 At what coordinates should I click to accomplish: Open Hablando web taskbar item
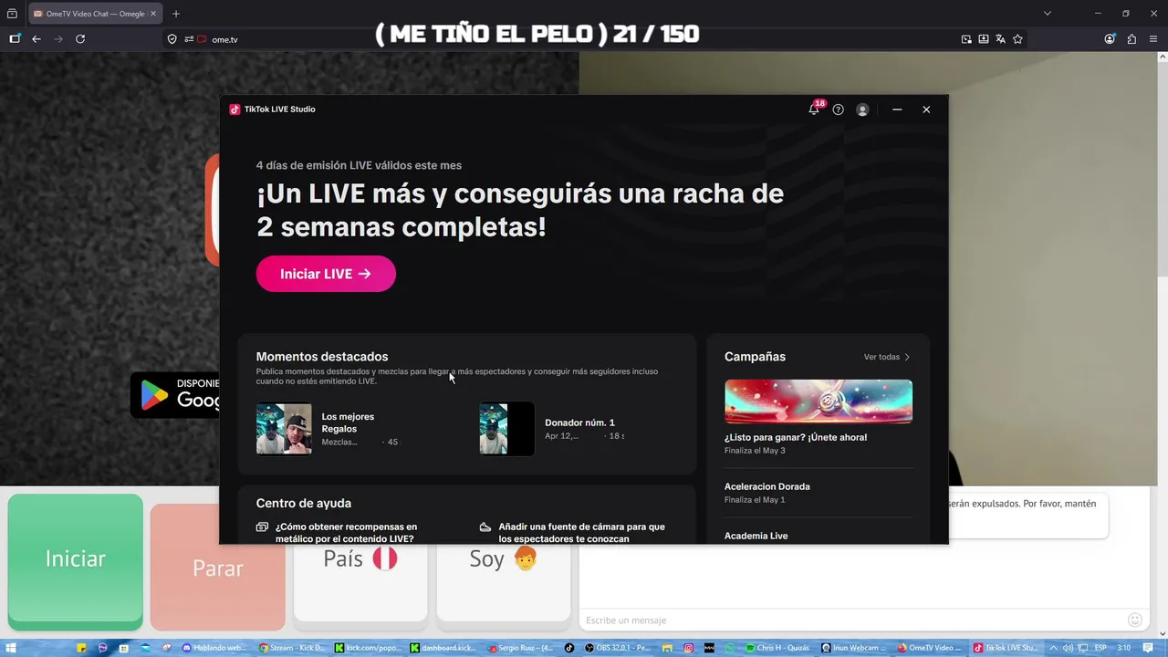pos(215,648)
